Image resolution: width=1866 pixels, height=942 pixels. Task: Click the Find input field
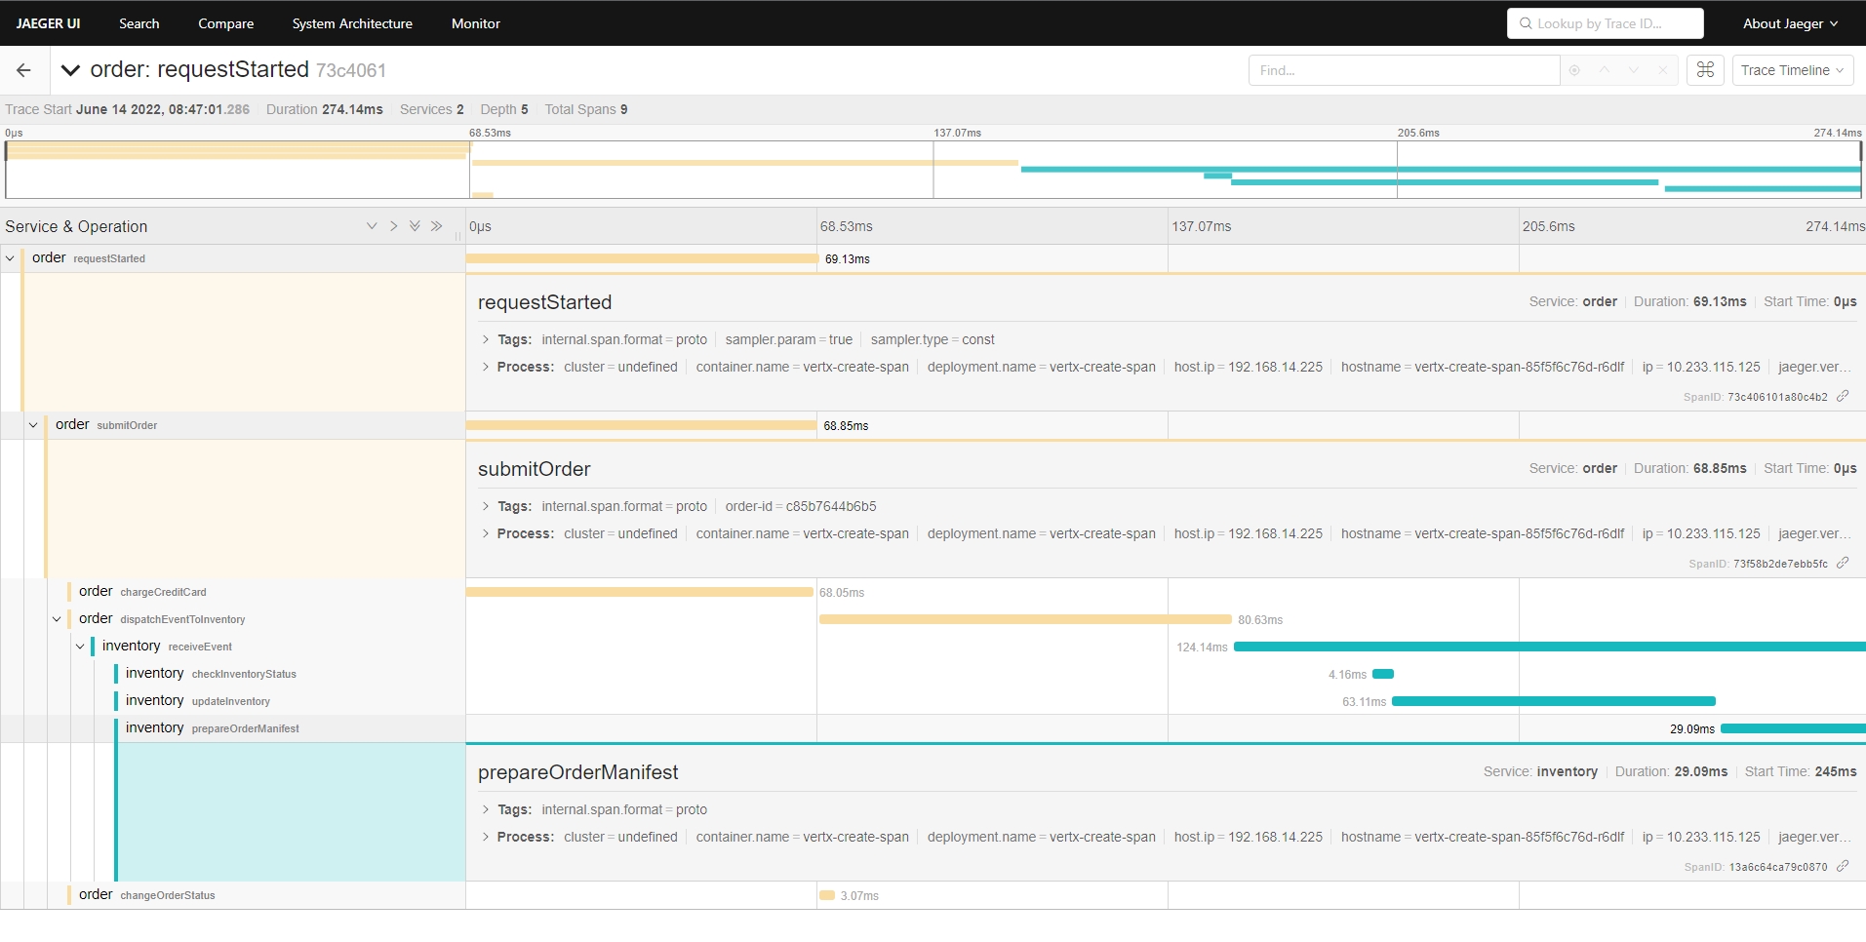click(x=1403, y=70)
